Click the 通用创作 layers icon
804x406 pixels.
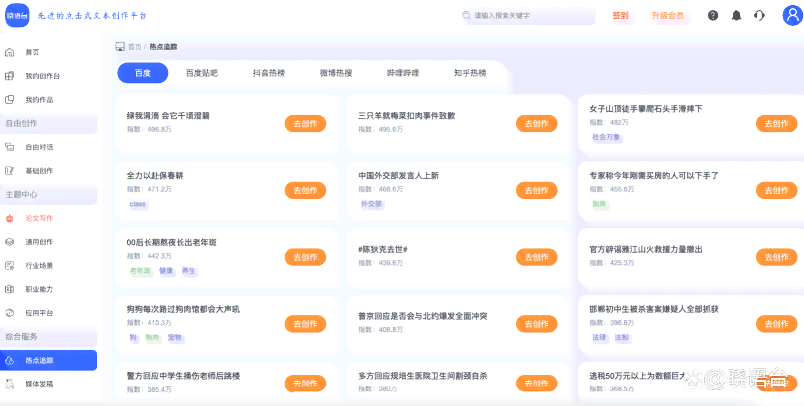pyautogui.click(x=9, y=242)
